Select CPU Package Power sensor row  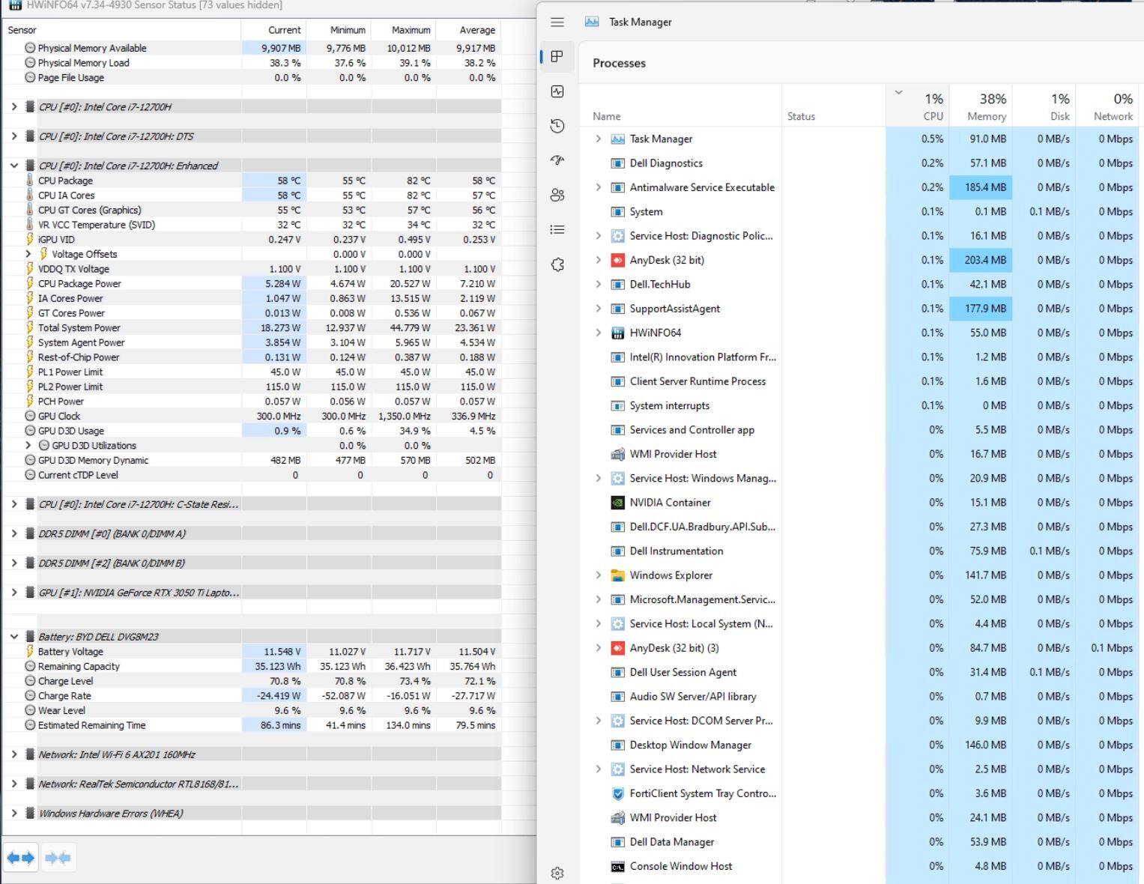pos(252,283)
